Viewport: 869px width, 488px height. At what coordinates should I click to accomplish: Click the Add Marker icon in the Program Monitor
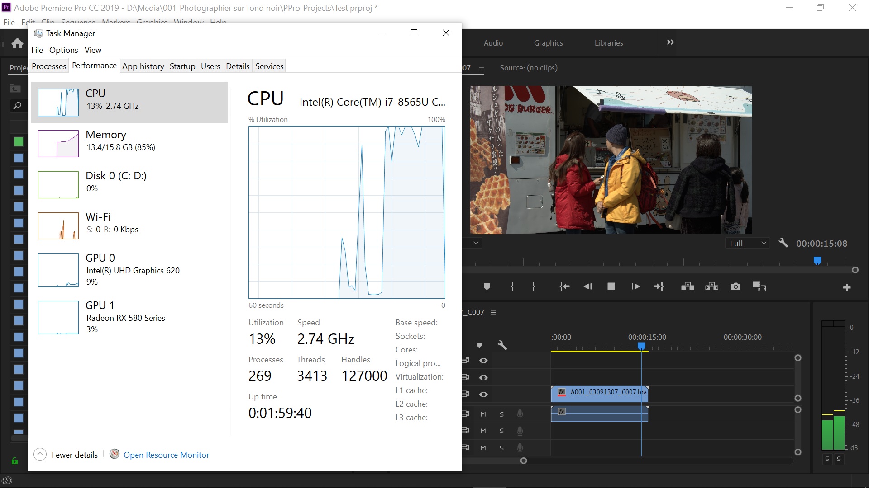(487, 286)
